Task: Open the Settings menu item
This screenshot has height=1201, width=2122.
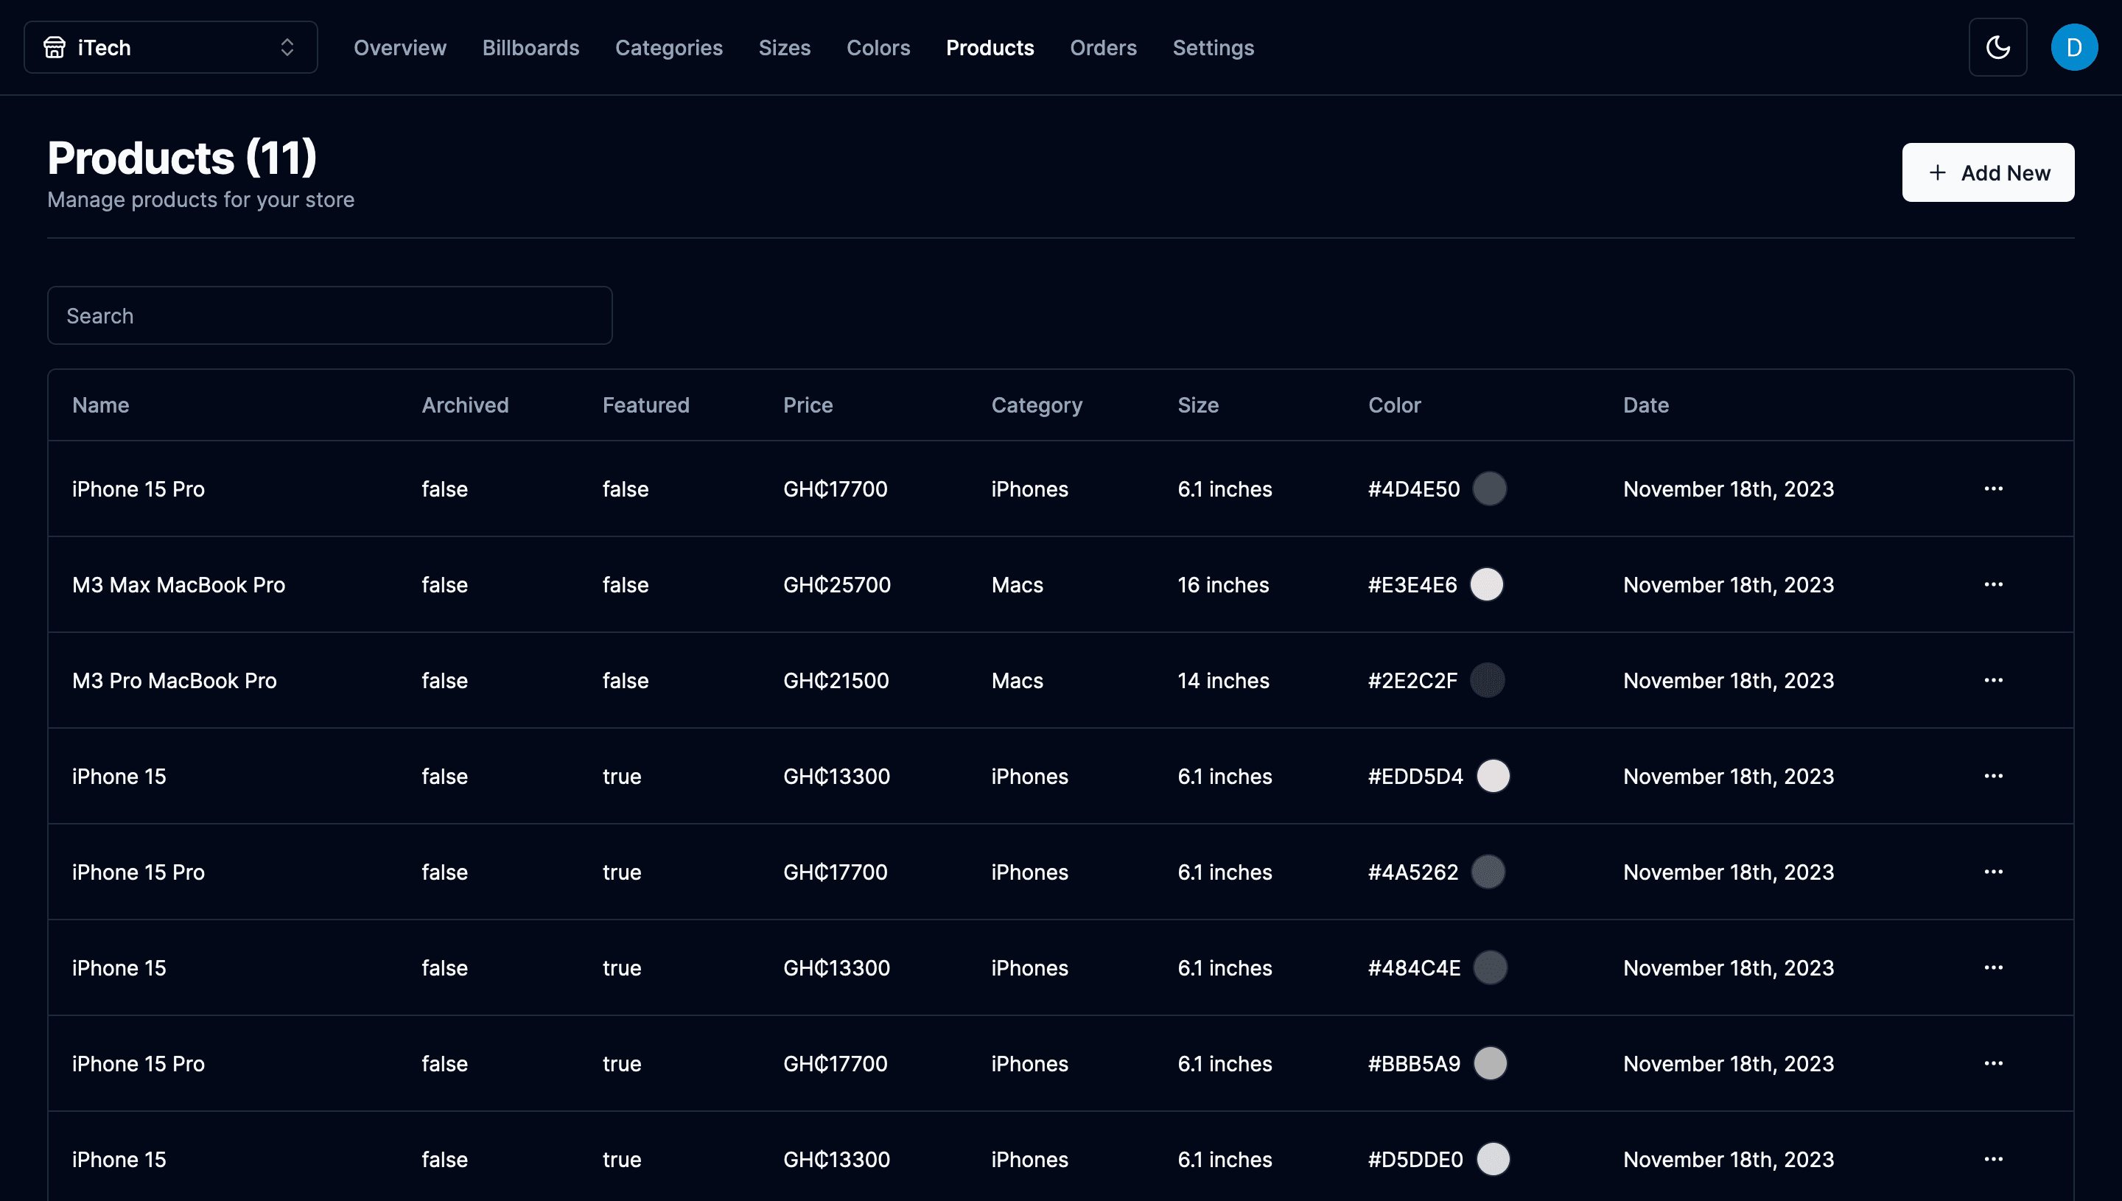Action: 1213,46
